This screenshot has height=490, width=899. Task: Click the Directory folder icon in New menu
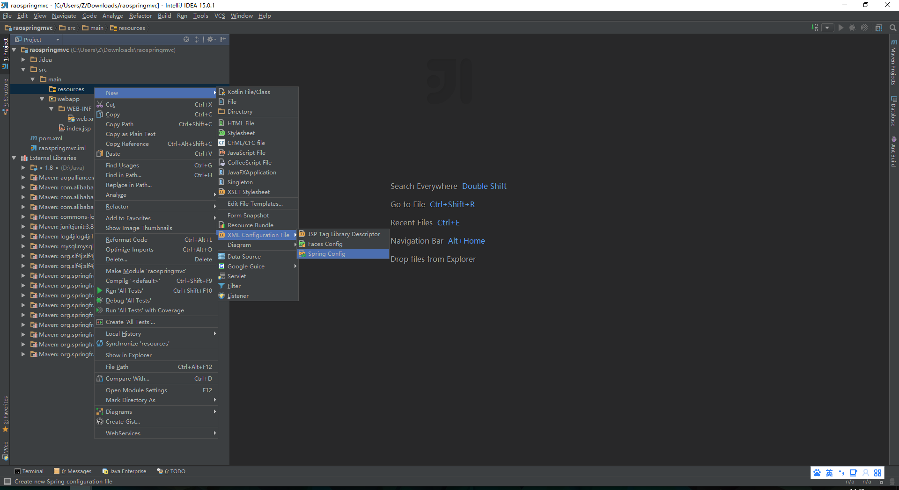pyautogui.click(x=222, y=112)
